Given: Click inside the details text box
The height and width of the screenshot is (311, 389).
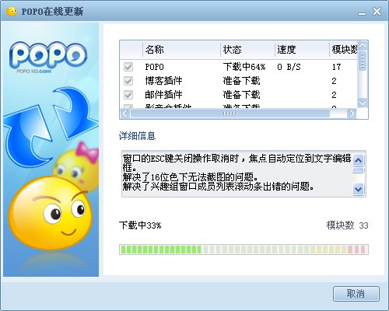Looking at the screenshot, I should point(237,173).
